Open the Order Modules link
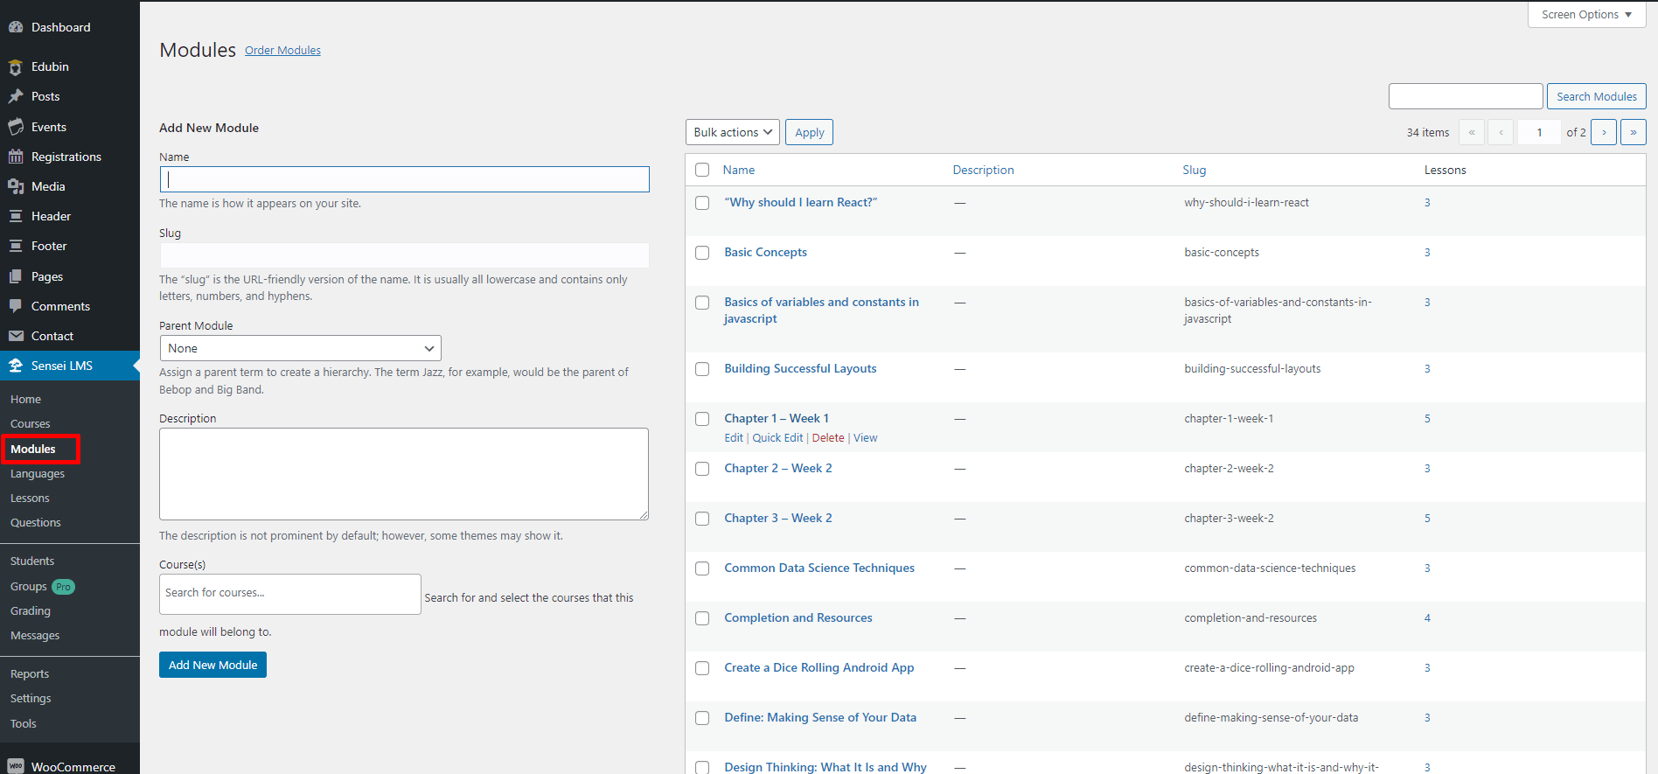The image size is (1658, 774). pos(282,51)
